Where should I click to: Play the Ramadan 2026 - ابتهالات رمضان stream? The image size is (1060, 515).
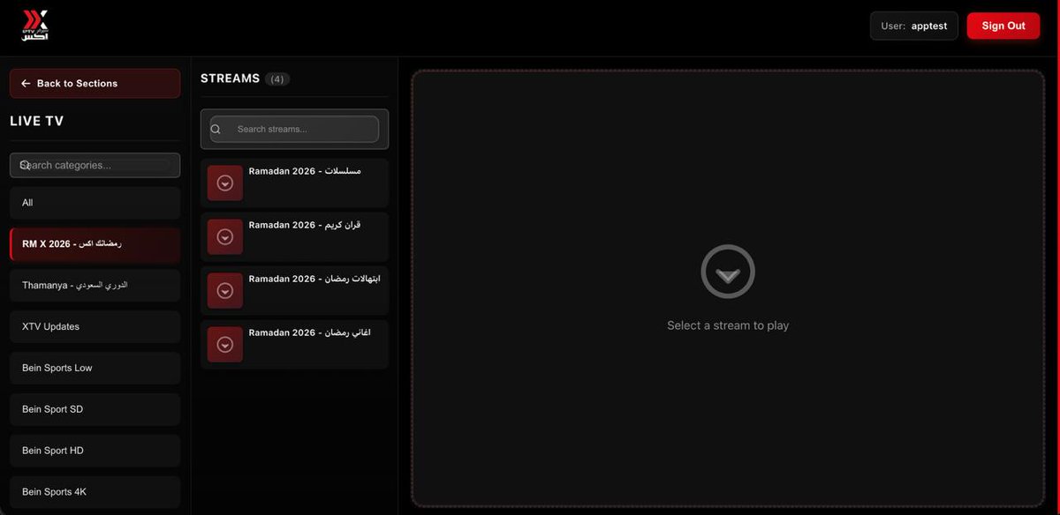coord(294,290)
